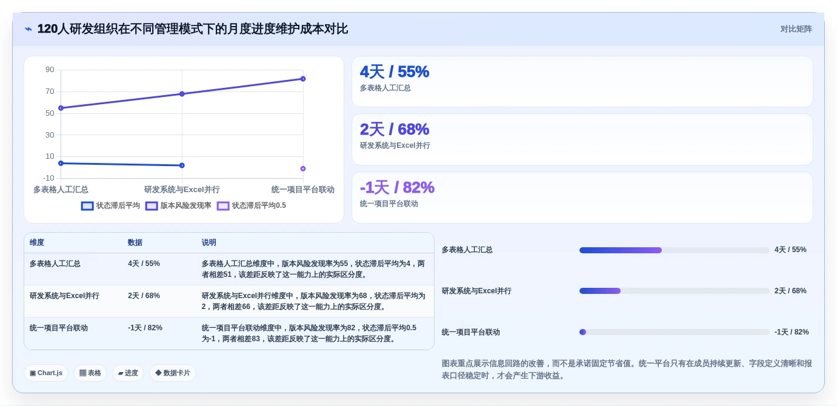Click the 说明 column header
837x406 pixels.
209,242
